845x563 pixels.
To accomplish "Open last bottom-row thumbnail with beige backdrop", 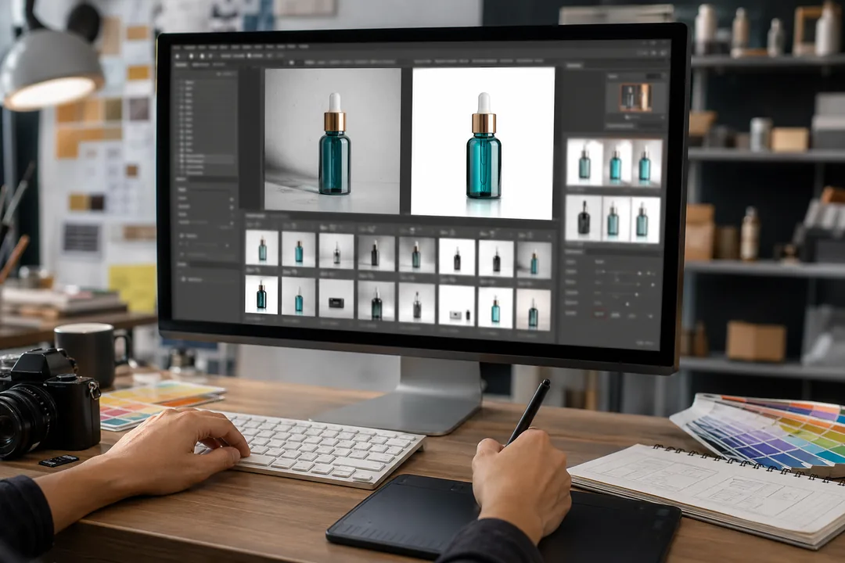I will [534, 310].
